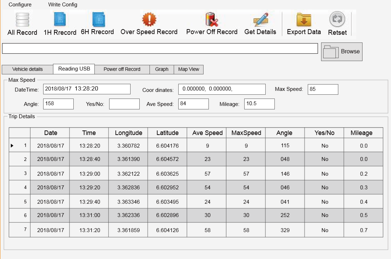
Task: Open the Graph tab
Action: pyautogui.click(x=161, y=69)
